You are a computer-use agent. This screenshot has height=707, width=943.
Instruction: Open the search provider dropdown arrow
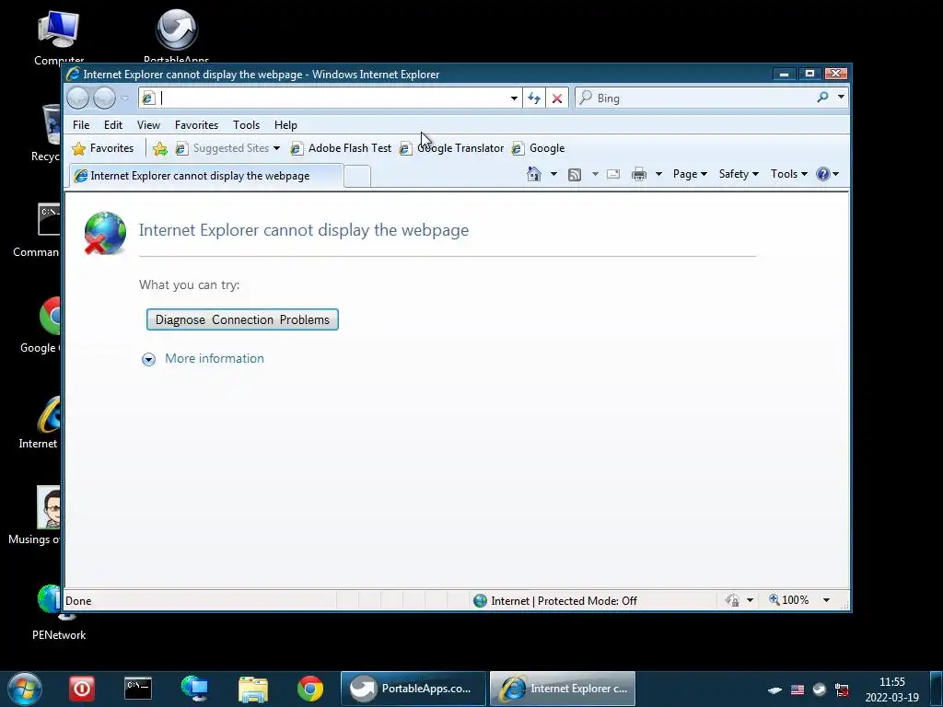tap(841, 98)
